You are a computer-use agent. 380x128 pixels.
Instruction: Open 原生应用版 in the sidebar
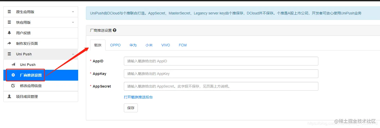(x=41, y=12)
